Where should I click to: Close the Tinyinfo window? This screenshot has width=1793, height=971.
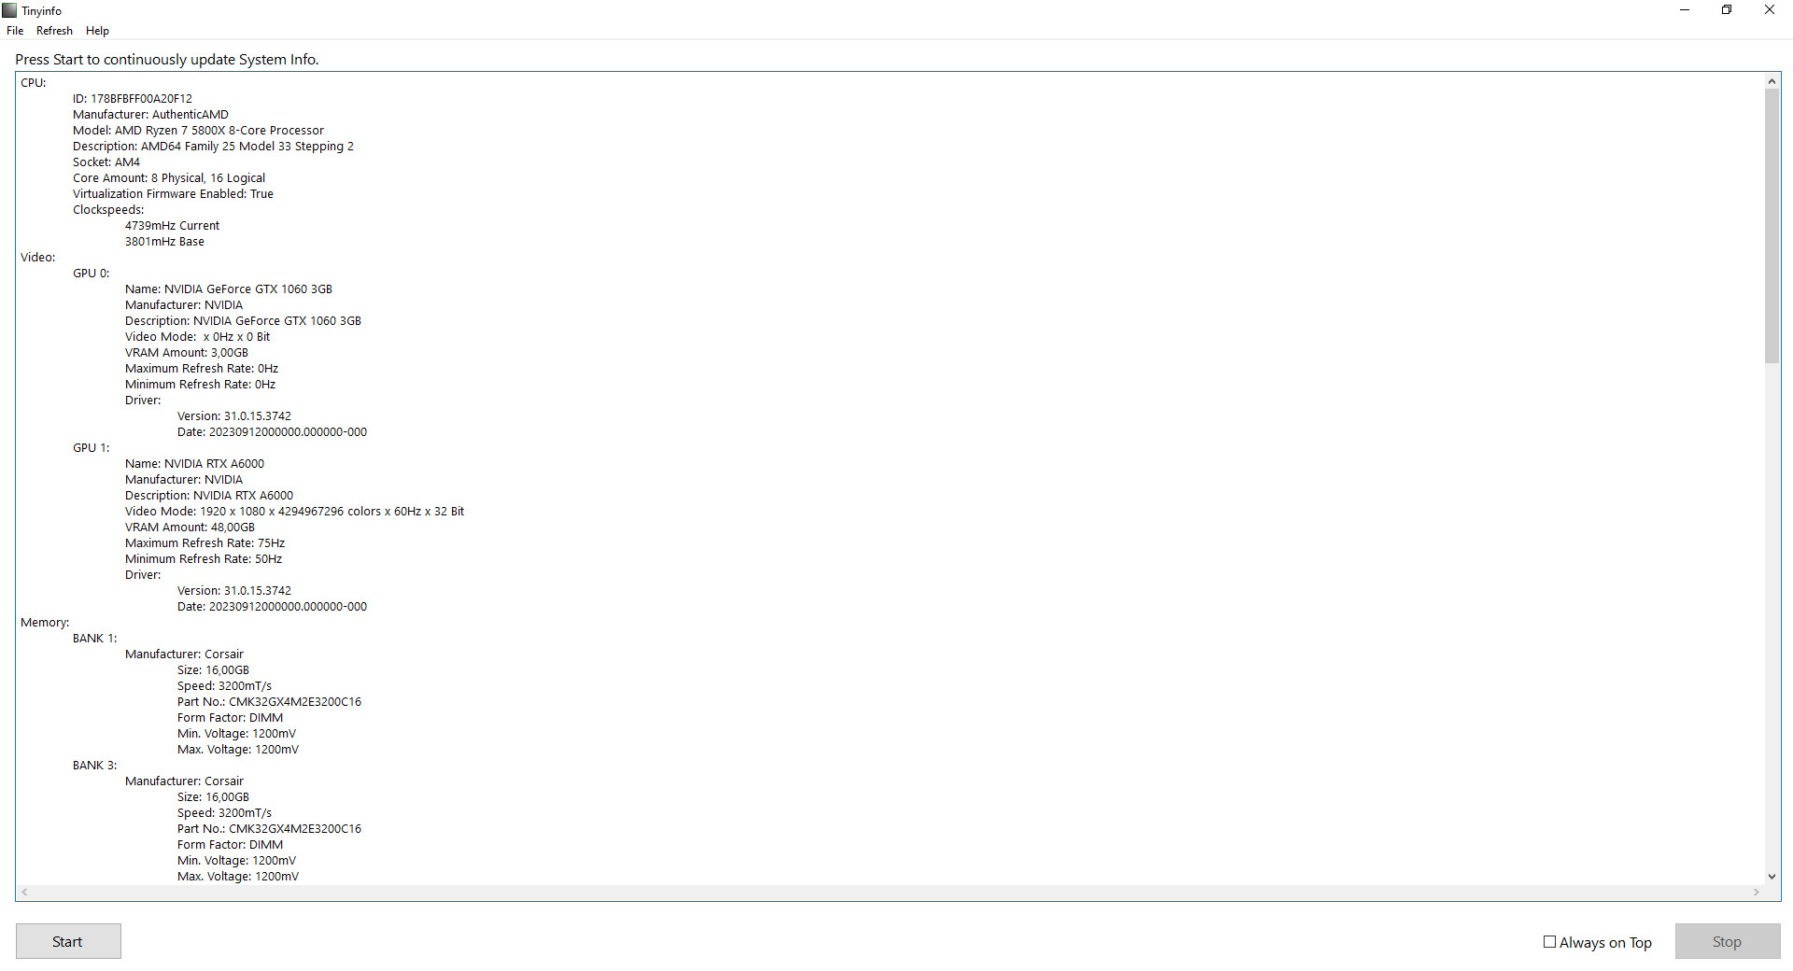[1770, 10]
